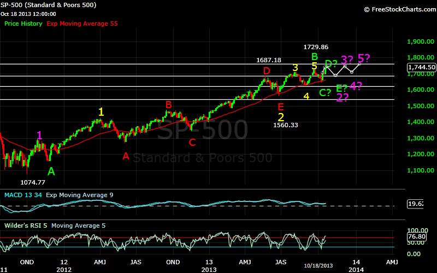Click the red wave label E
The height and width of the screenshot is (273, 437).
281,106
